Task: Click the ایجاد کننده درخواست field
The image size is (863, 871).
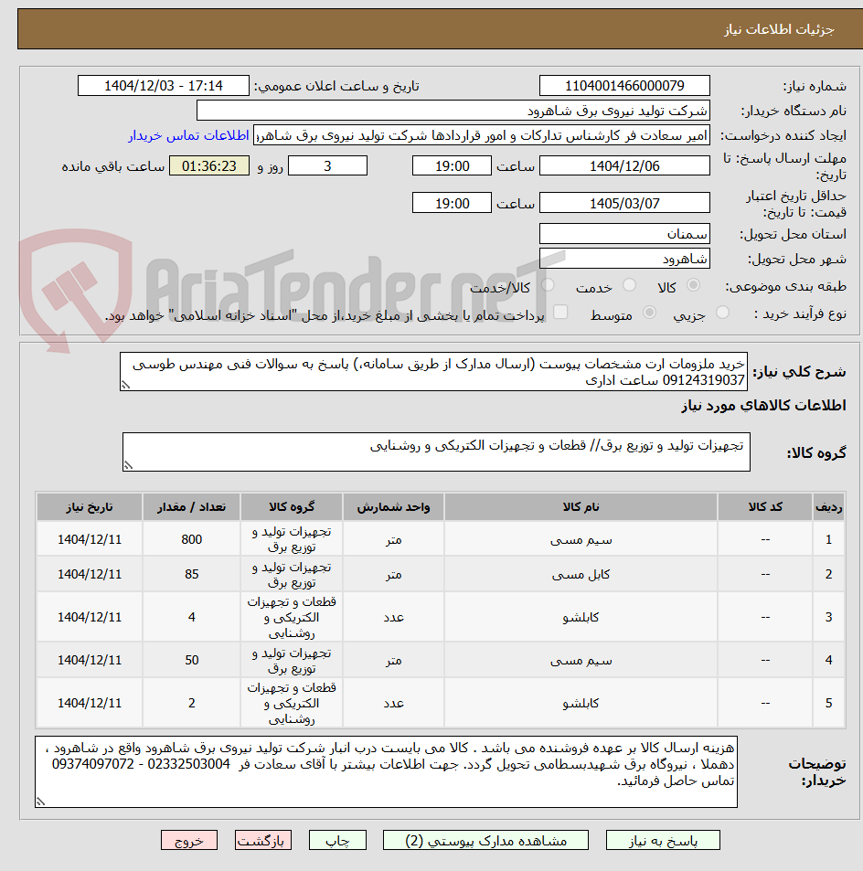Action: pyautogui.click(x=482, y=135)
